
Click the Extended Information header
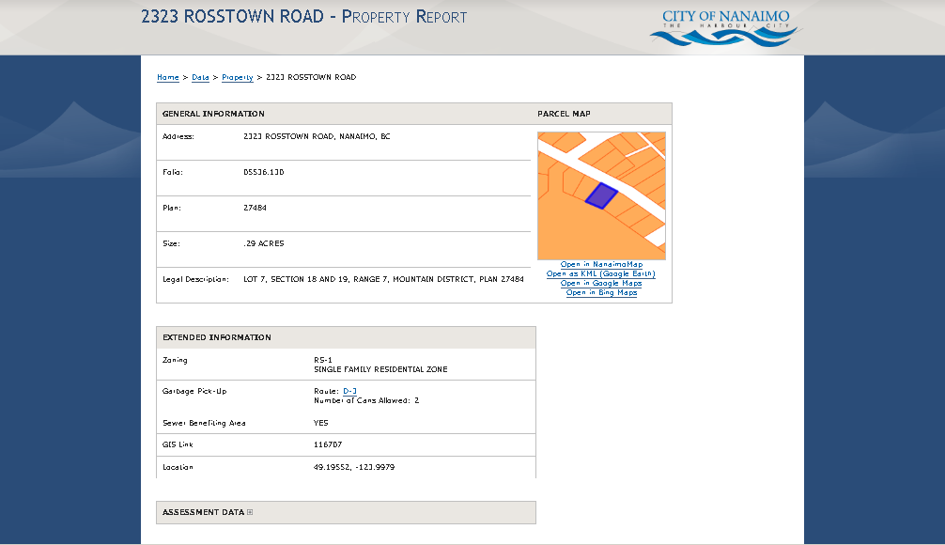[216, 337]
